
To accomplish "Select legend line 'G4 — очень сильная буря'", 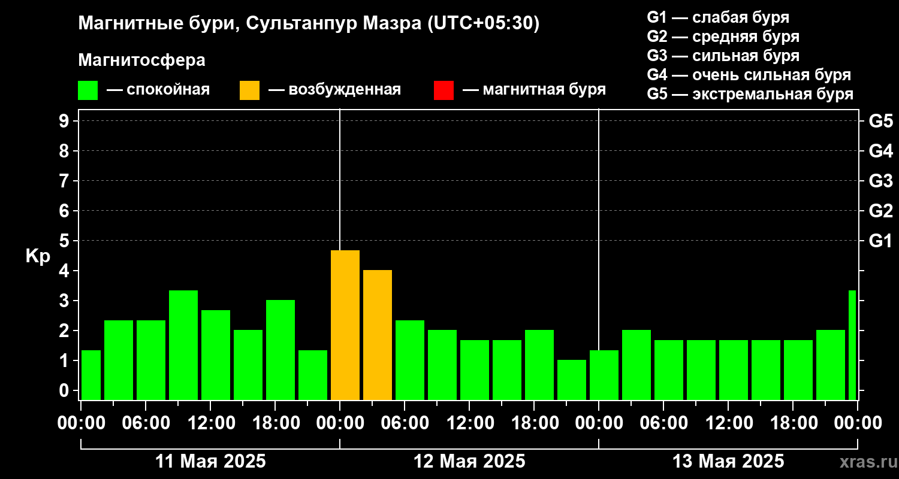I will [749, 75].
